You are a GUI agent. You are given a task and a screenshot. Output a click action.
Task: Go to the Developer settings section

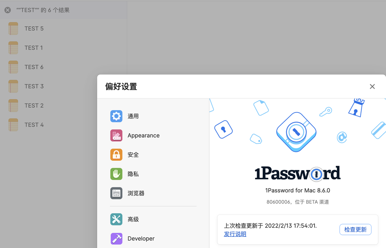[141, 239]
